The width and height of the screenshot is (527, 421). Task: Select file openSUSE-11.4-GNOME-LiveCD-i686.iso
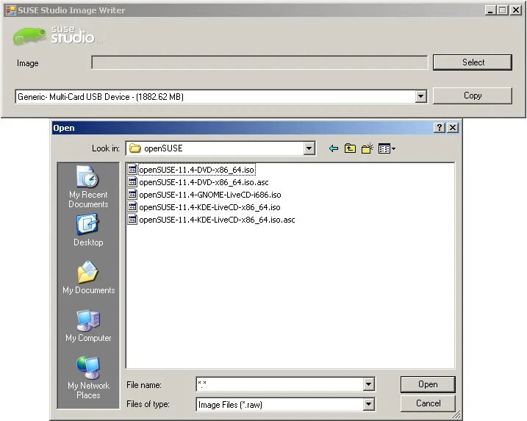(x=210, y=195)
